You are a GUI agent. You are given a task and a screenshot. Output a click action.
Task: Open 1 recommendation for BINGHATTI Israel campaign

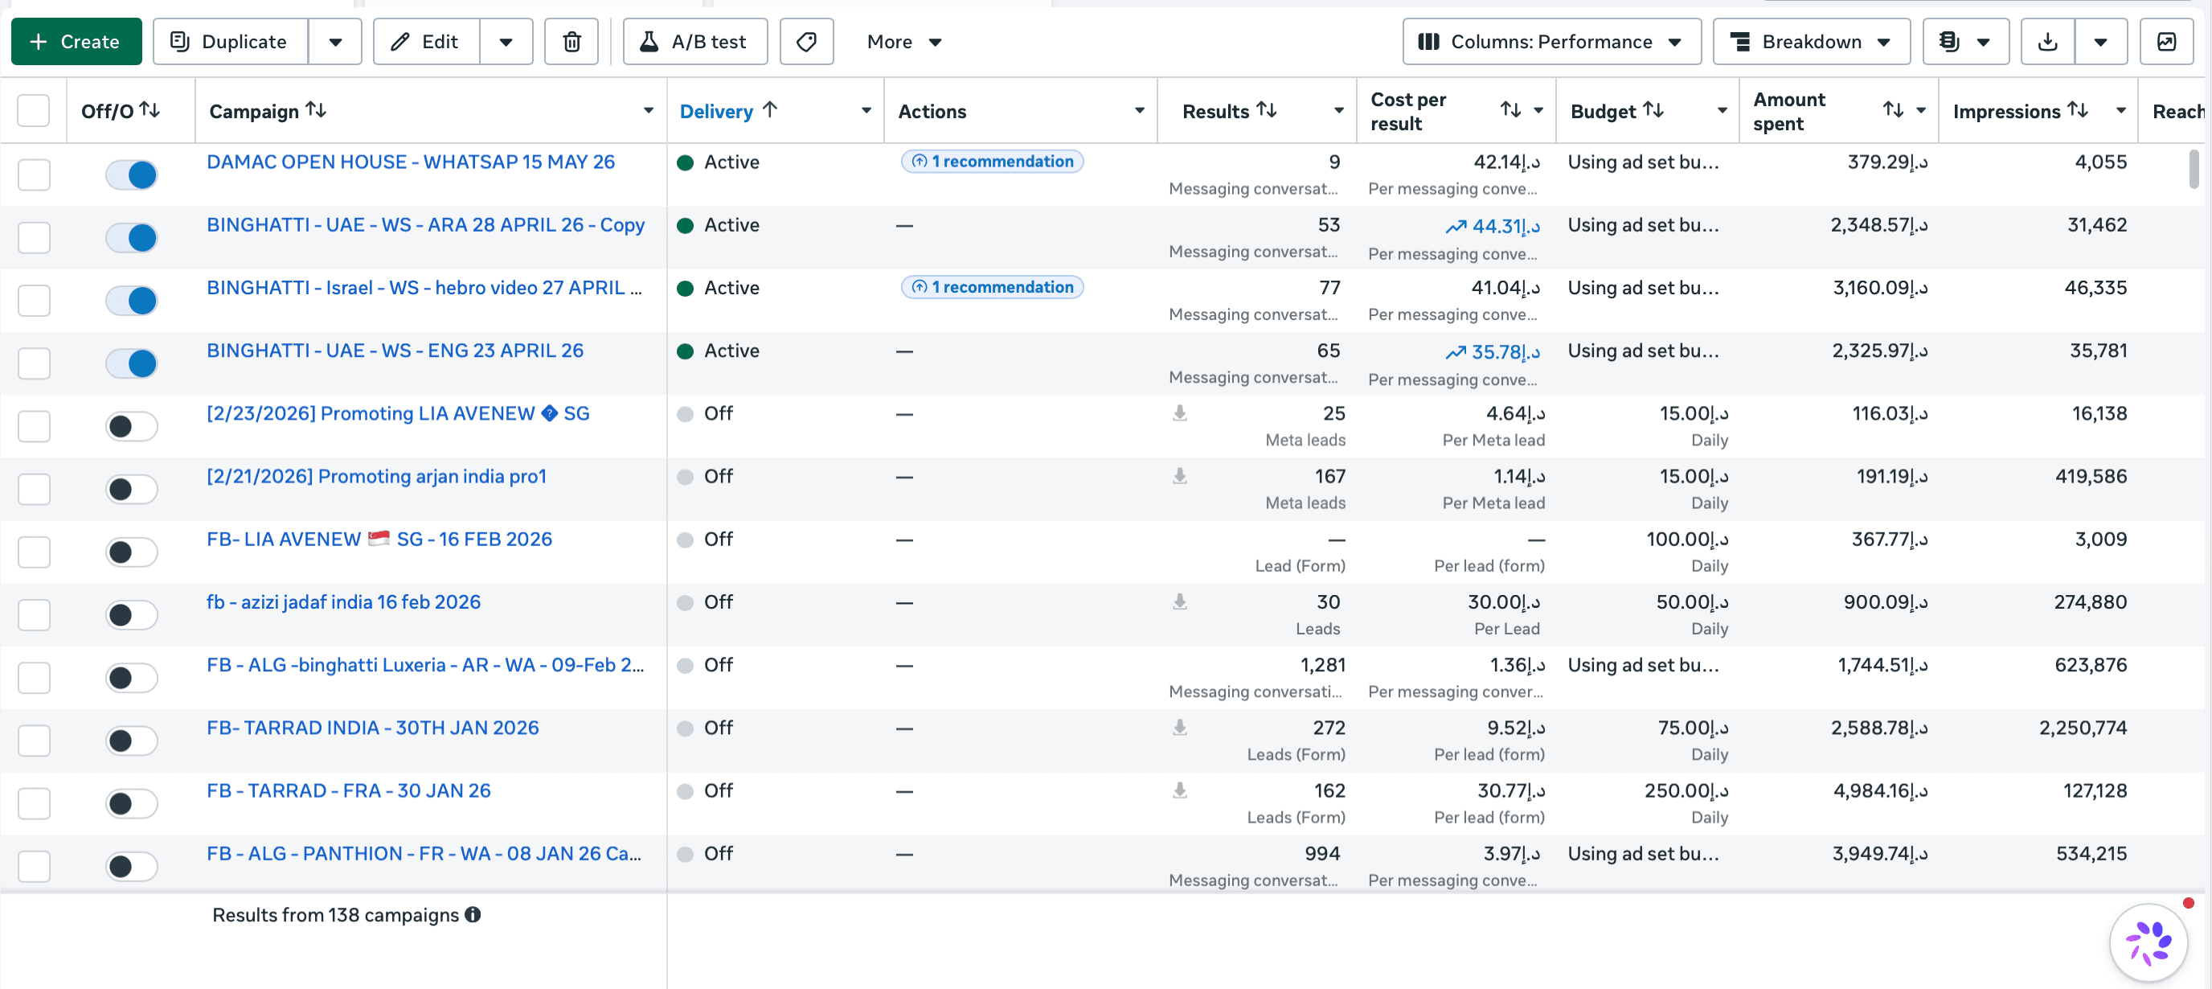(x=992, y=286)
